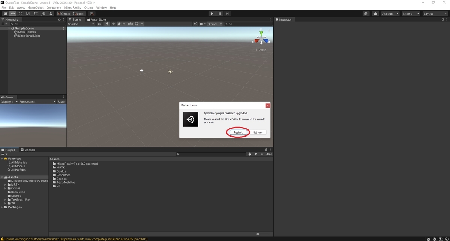Toggle the scene grid visibility icon
450x241 pixels.
(137, 24)
